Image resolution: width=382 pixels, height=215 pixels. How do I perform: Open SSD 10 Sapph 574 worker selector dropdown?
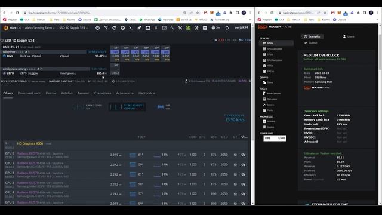(73, 28)
